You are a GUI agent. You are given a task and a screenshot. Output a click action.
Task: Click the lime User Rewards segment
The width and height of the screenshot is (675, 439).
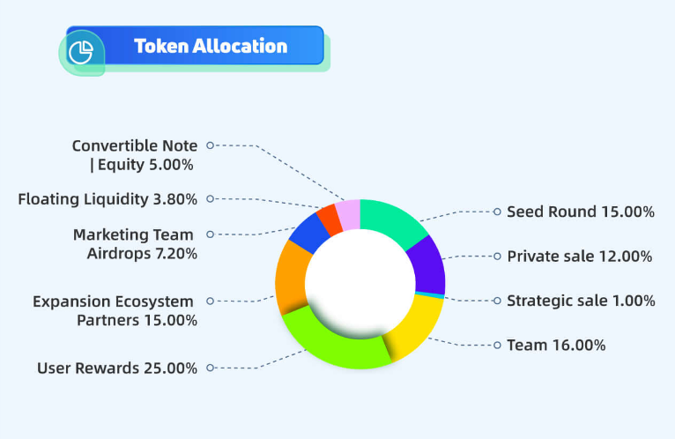[x=337, y=345]
